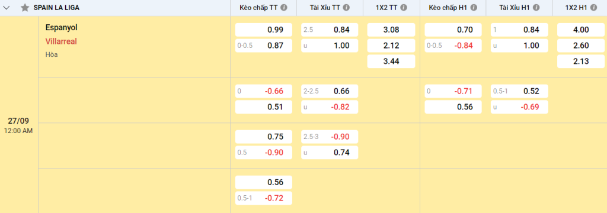This screenshot has height=213, width=607.
Task: Collapse the SPAIN LA LIGA league section
Action: pos(7,8)
